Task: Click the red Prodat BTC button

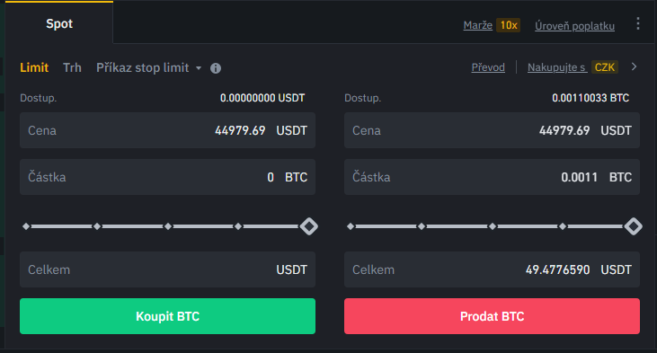Action: 492,316
